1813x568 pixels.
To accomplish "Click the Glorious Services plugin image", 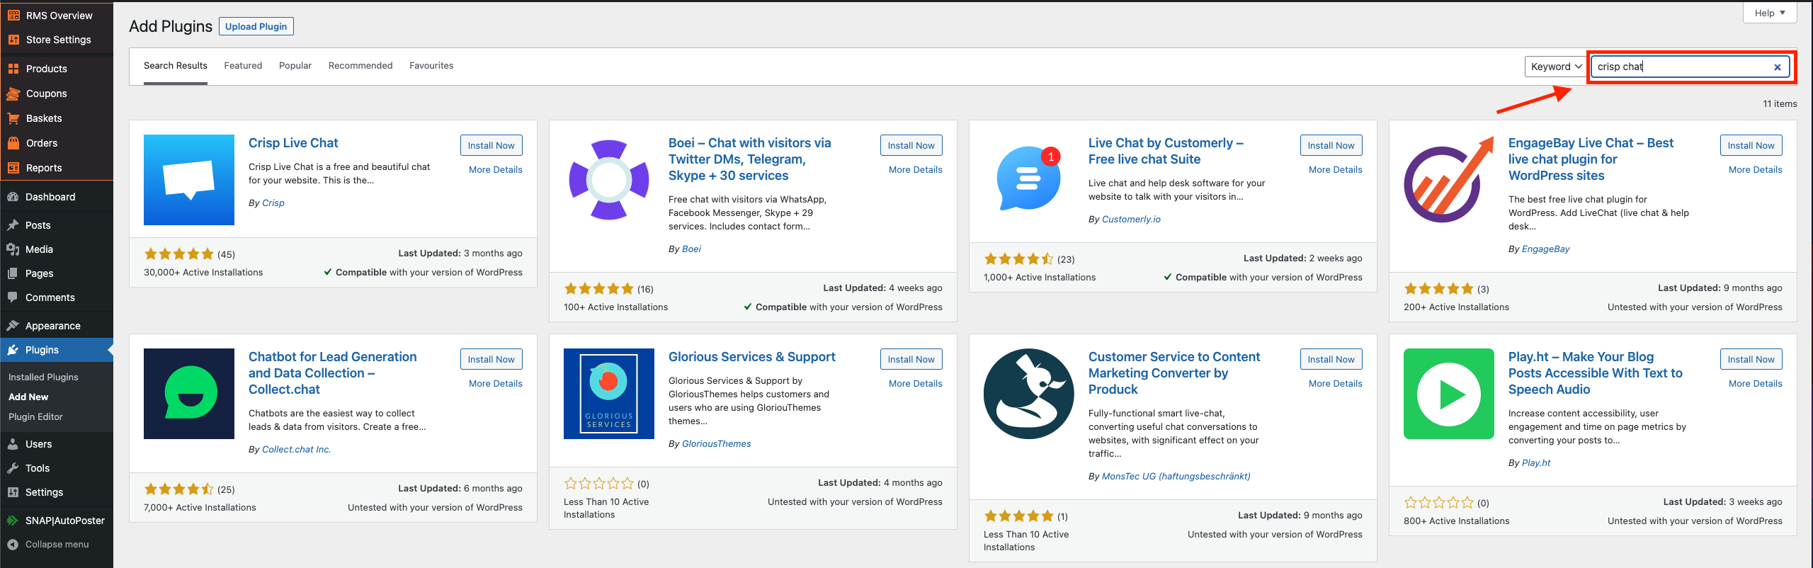I will tap(609, 394).
